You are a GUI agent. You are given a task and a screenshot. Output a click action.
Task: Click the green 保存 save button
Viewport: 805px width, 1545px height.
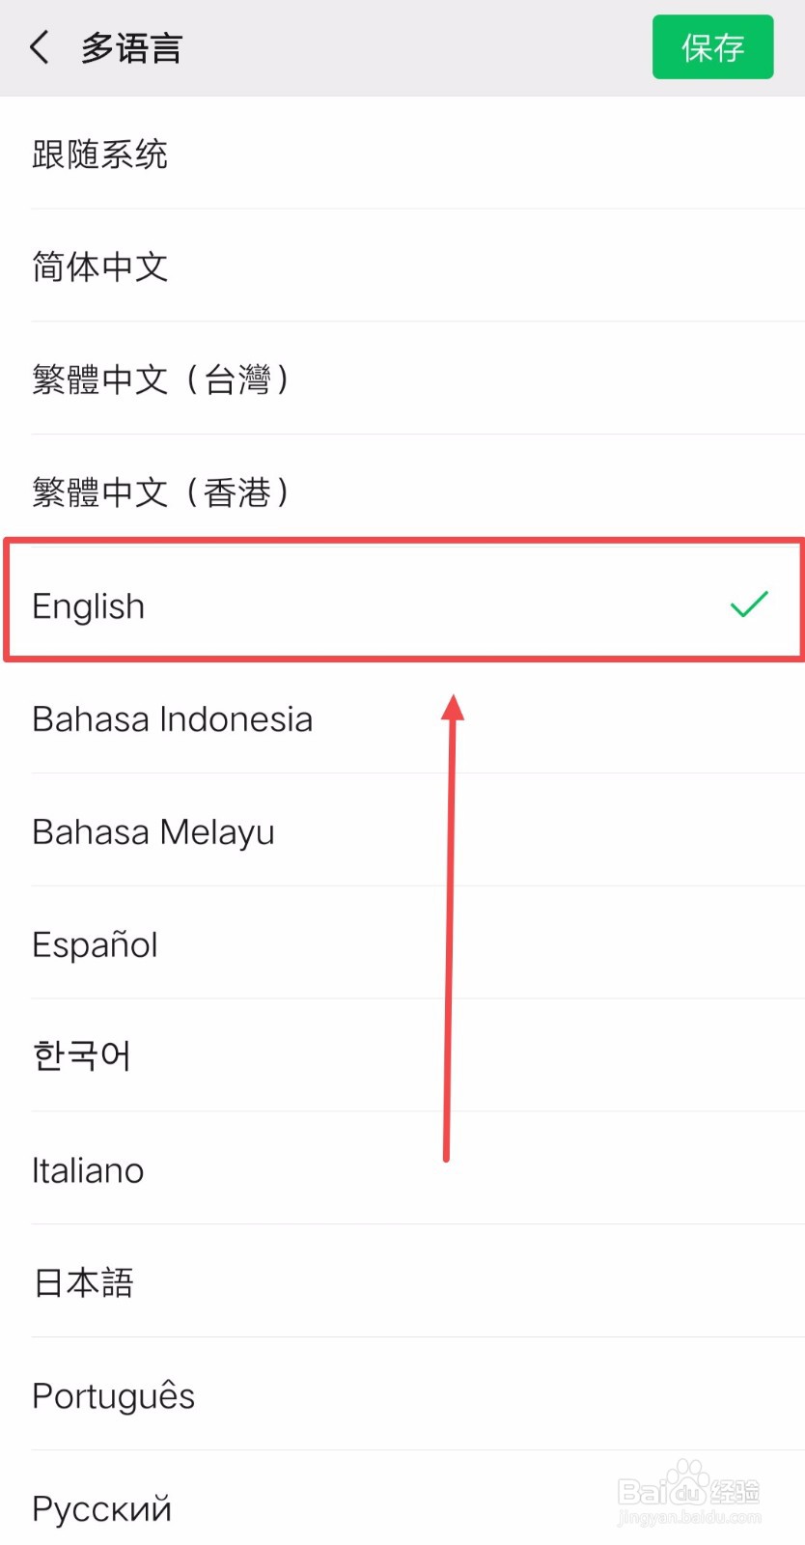(x=712, y=47)
